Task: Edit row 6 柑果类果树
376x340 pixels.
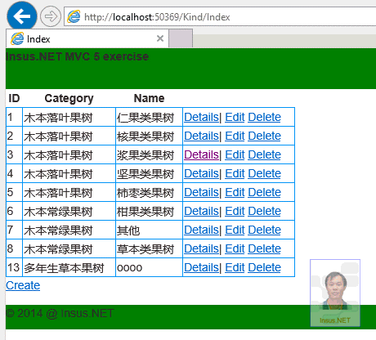Action: click(x=235, y=211)
